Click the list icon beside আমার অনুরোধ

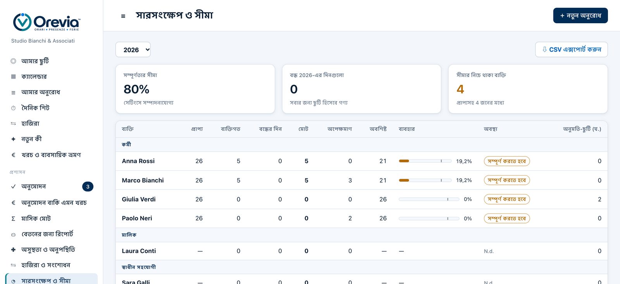point(13,93)
